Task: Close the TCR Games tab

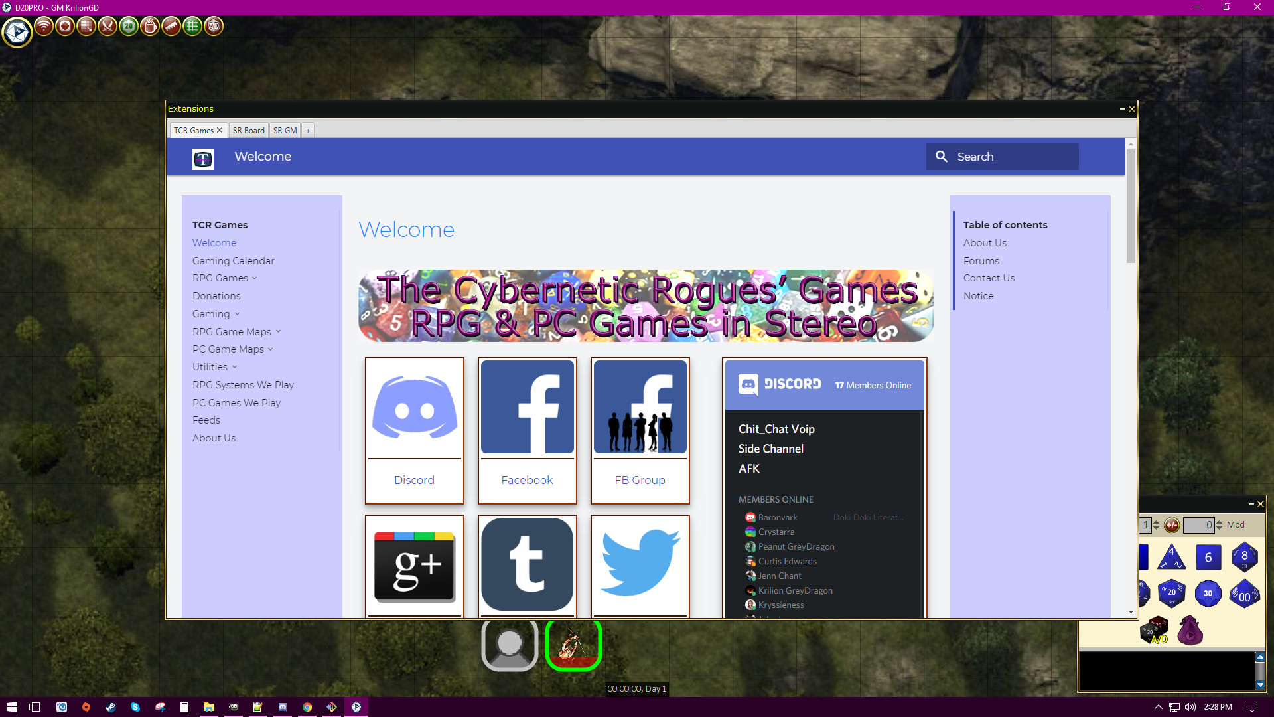Action: click(220, 131)
